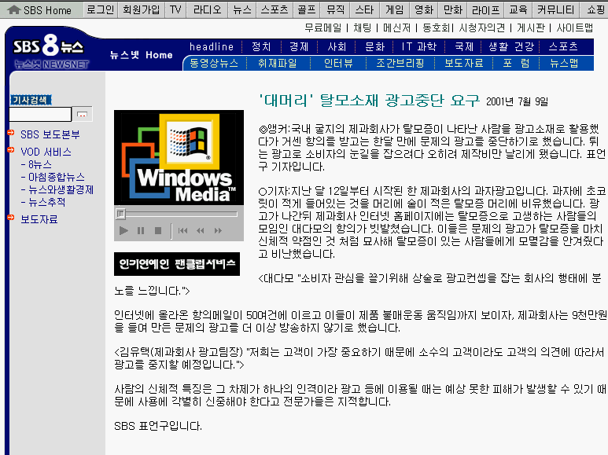Viewport: 608px width, 455px height.
Task: Pause the Windows Media video
Action: [140, 230]
